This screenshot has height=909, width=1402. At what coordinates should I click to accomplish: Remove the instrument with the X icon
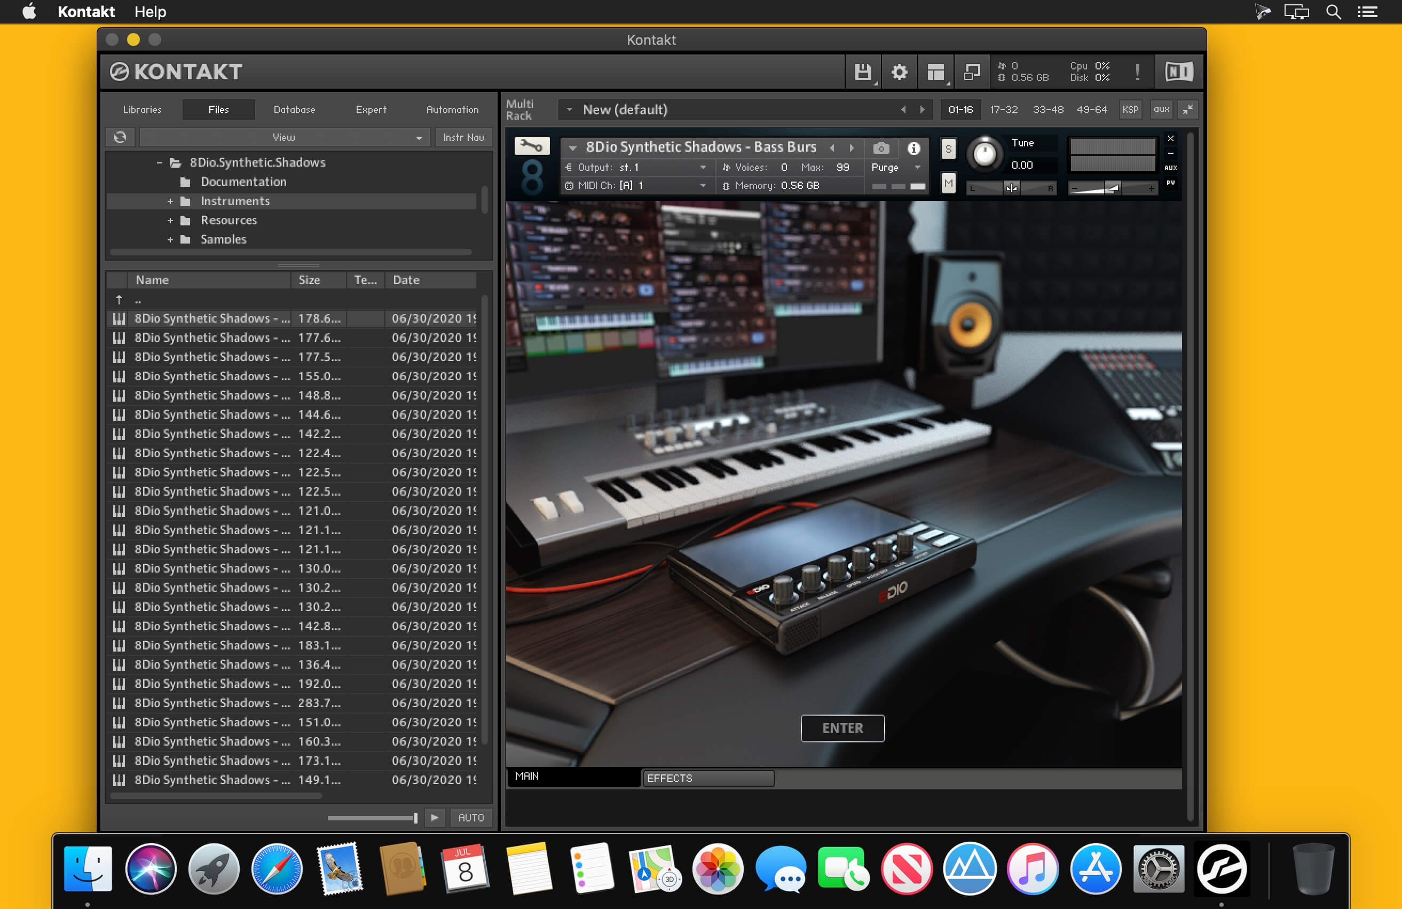coord(1170,138)
